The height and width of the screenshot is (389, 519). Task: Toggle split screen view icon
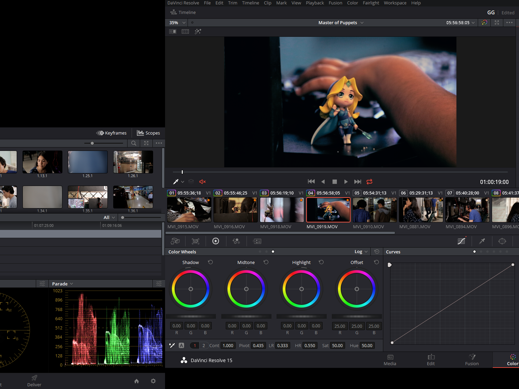click(173, 31)
